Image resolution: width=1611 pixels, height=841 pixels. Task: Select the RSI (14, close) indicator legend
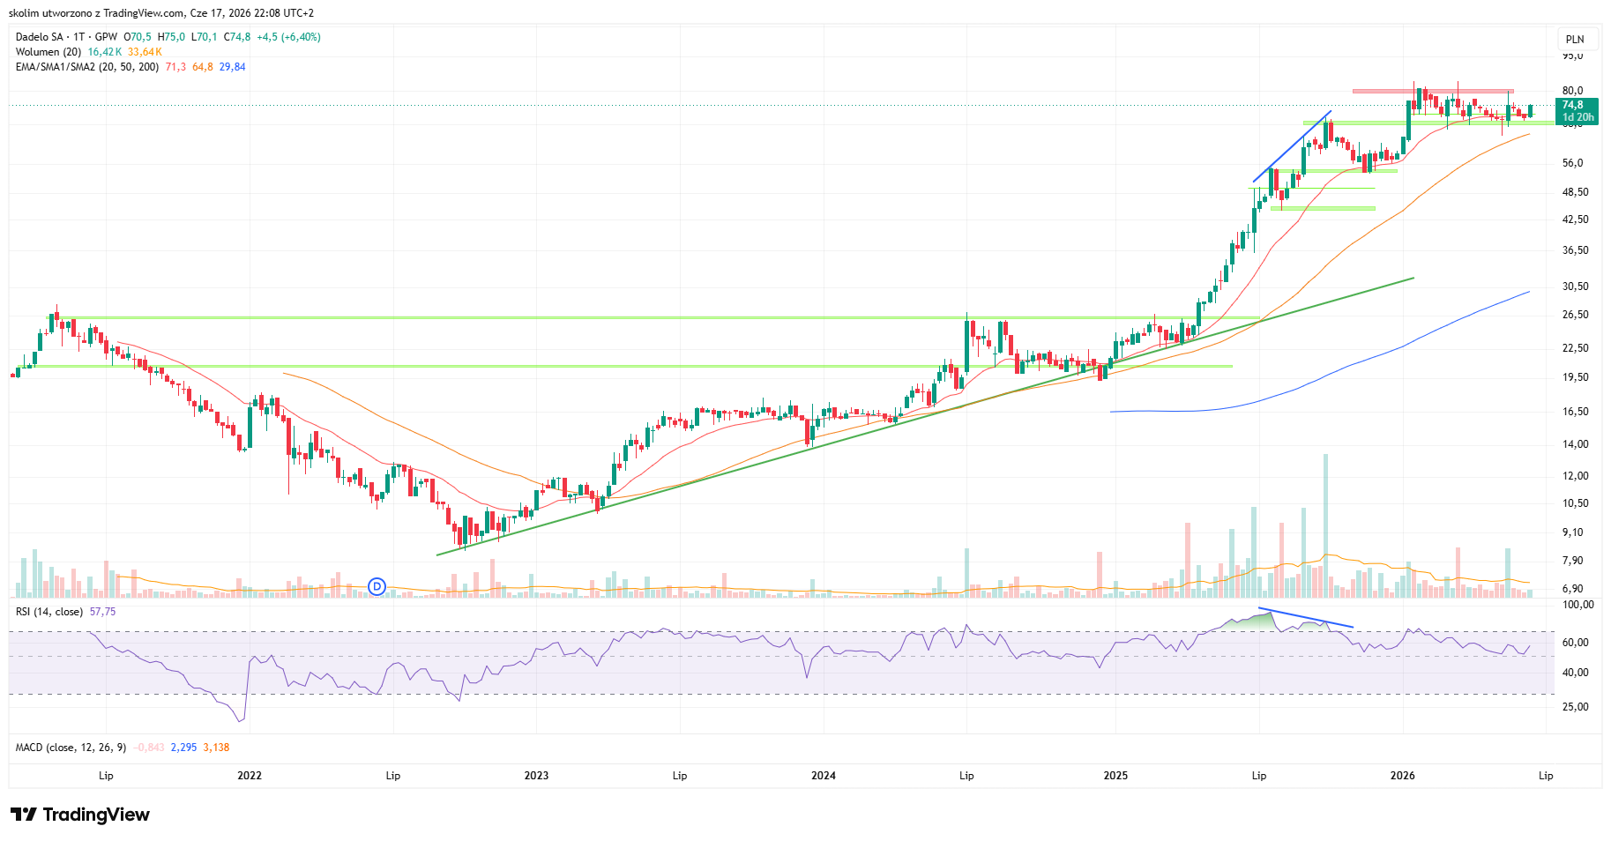[49, 612]
